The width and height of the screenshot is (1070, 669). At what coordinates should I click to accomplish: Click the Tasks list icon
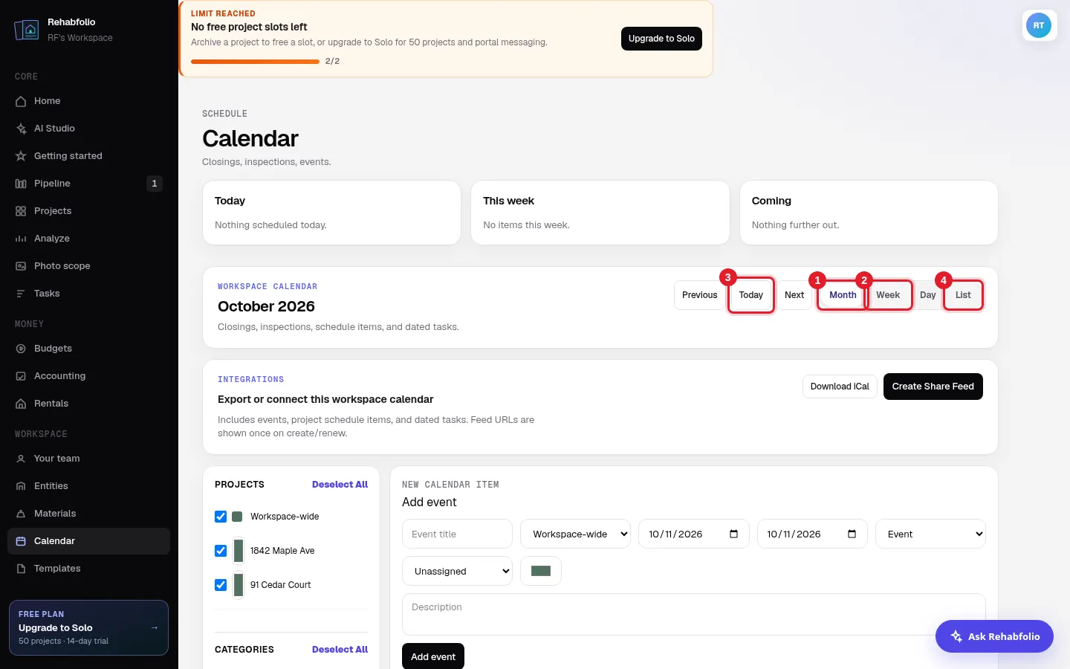(21, 294)
